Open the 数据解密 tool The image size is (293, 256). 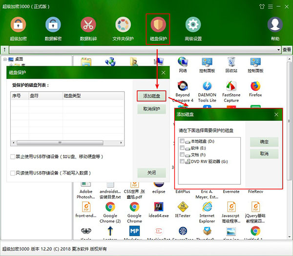[53, 29]
